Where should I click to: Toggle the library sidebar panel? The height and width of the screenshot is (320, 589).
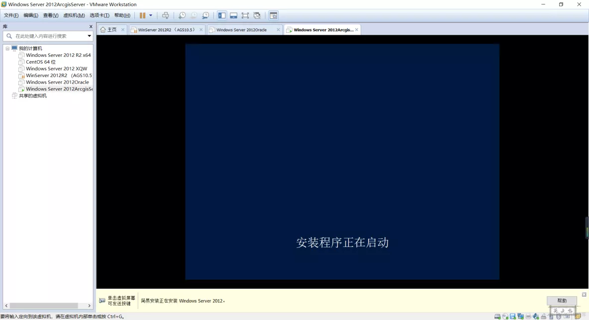click(221, 15)
